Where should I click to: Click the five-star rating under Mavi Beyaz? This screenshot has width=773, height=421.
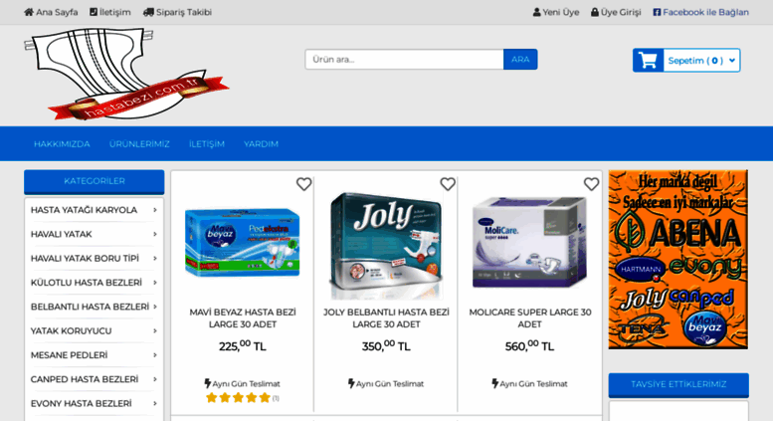(238, 397)
